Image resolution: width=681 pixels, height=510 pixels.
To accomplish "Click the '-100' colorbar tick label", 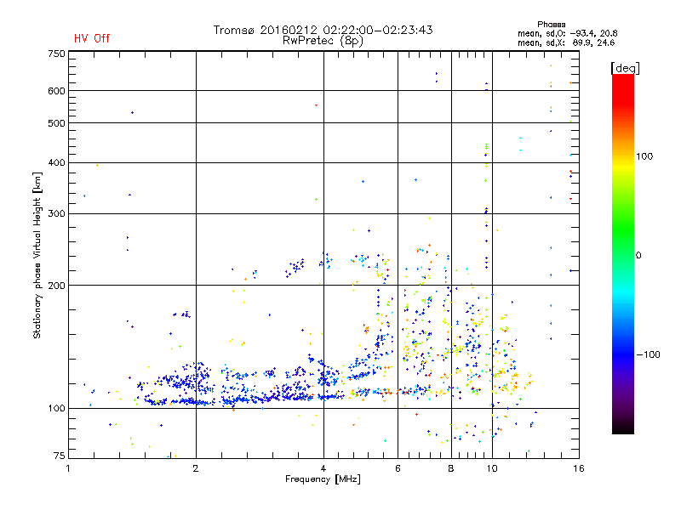I will tap(648, 354).
